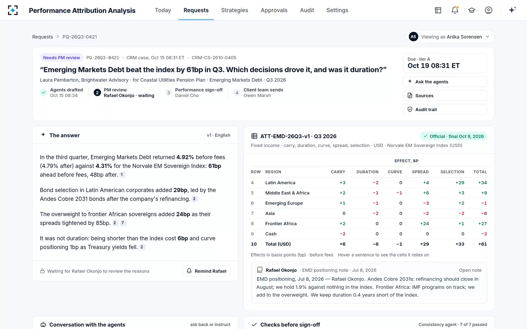This screenshot has height=329, width=527.
Task: Open the Strategies tab
Action: click(235, 10)
